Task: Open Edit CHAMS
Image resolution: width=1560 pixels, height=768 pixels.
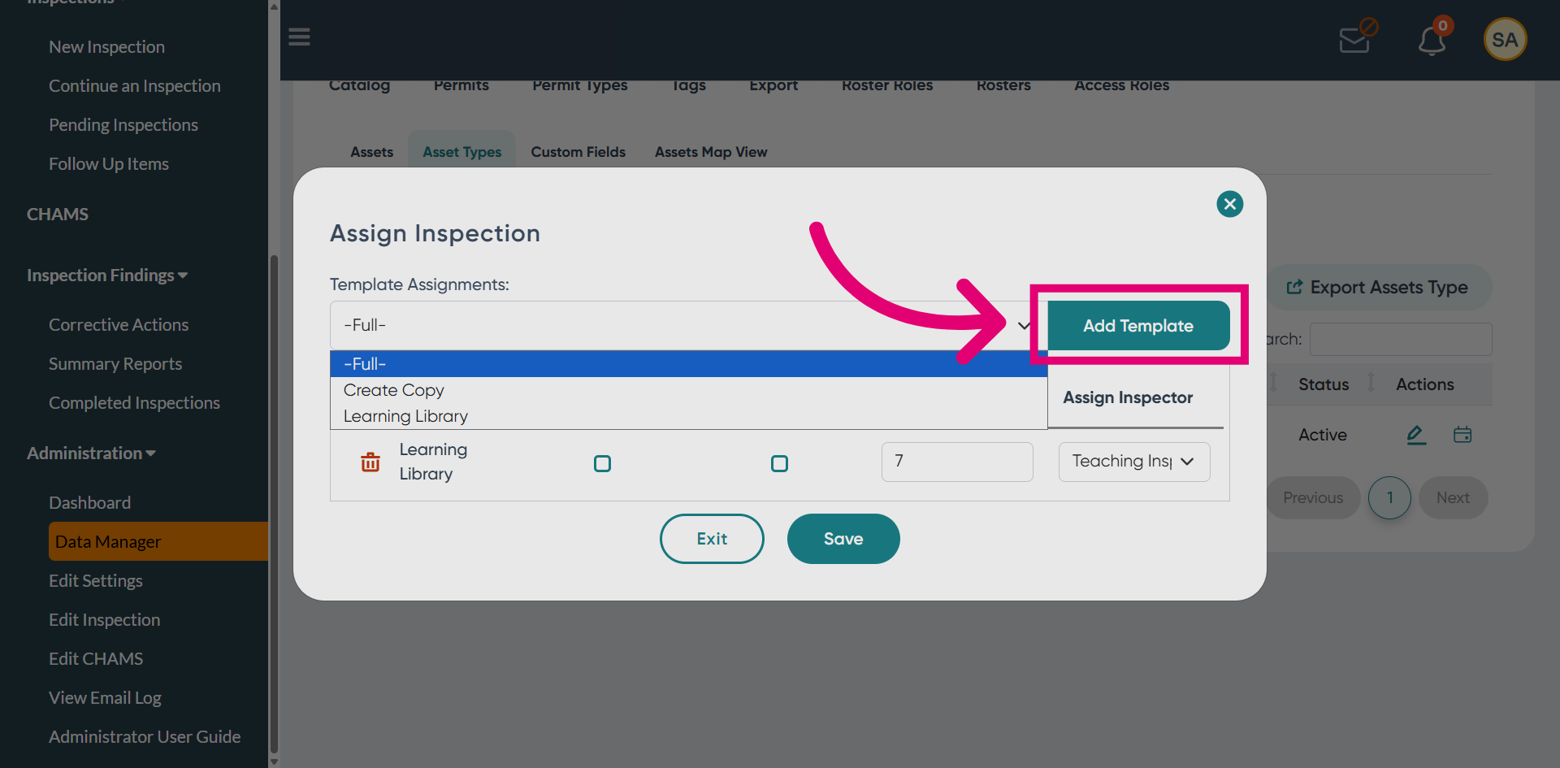Action: point(96,659)
